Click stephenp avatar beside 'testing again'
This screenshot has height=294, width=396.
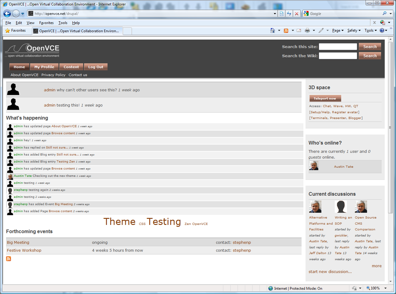(10, 191)
